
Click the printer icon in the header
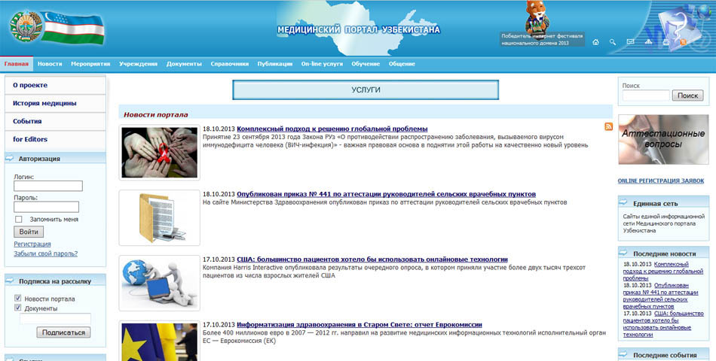click(x=665, y=42)
